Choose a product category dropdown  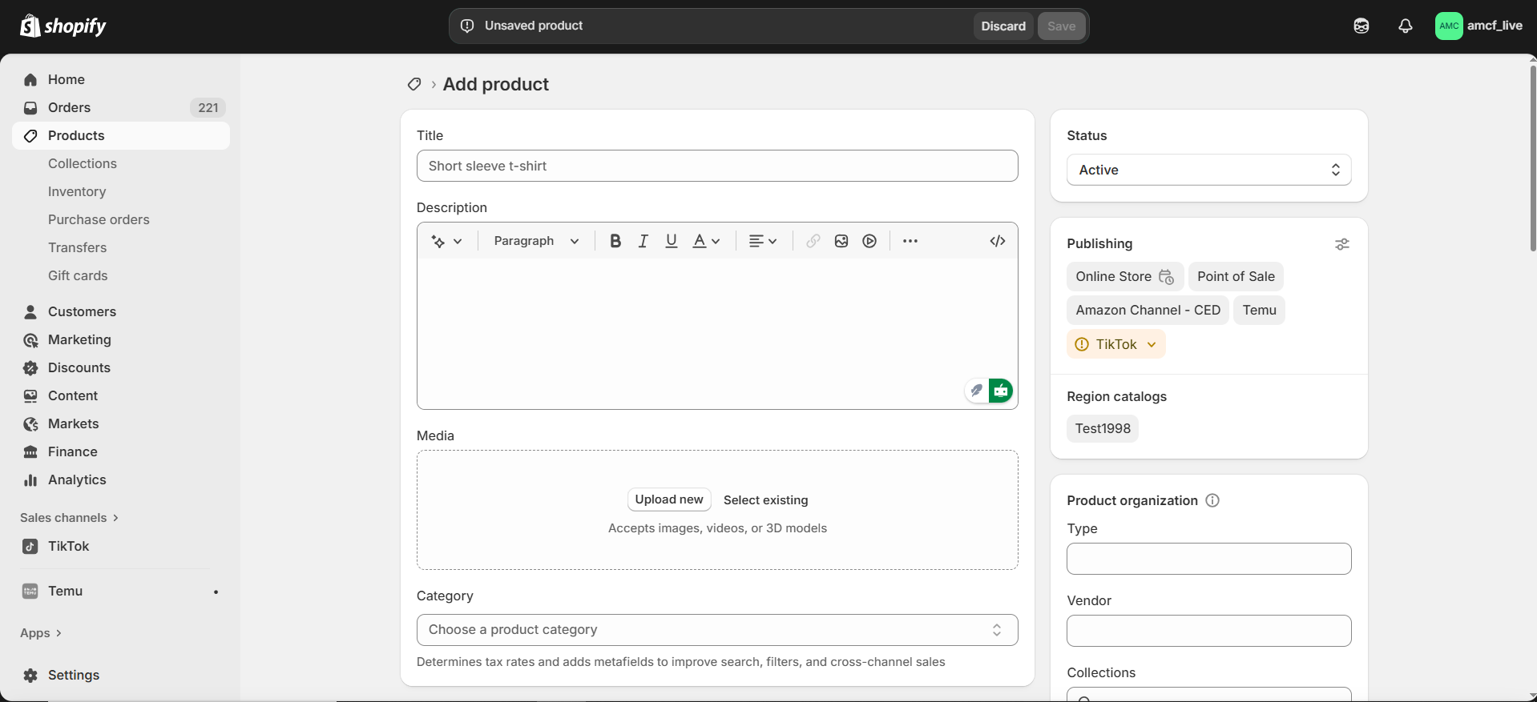[x=716, y=630]
